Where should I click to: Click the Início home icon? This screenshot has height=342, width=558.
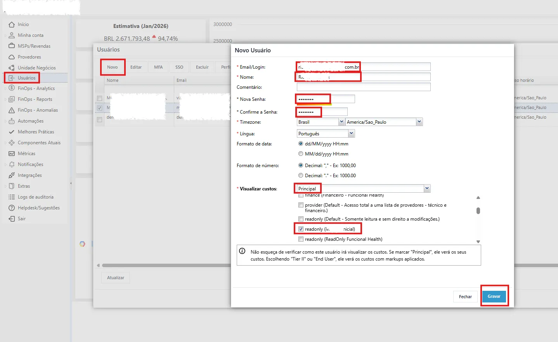pos(12,24)
